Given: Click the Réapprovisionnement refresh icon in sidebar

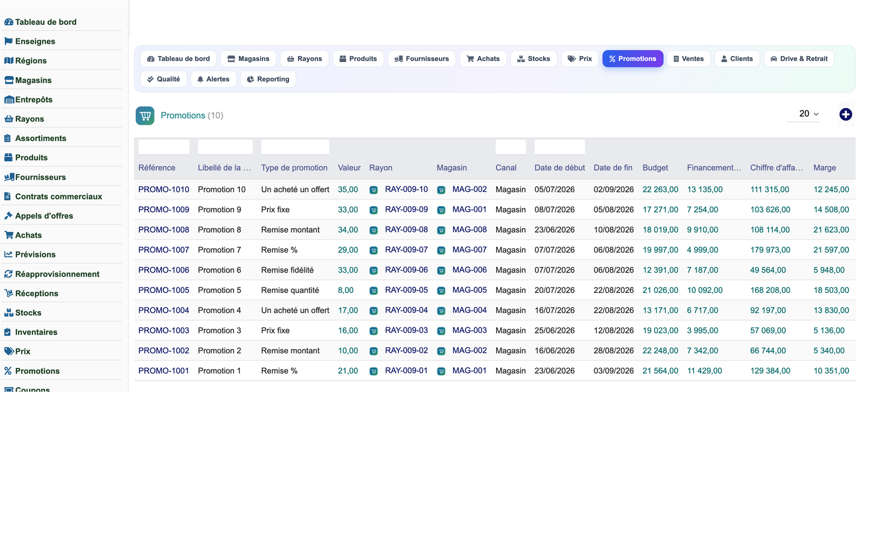Looking at the screenshot, I should pos(8,274).
